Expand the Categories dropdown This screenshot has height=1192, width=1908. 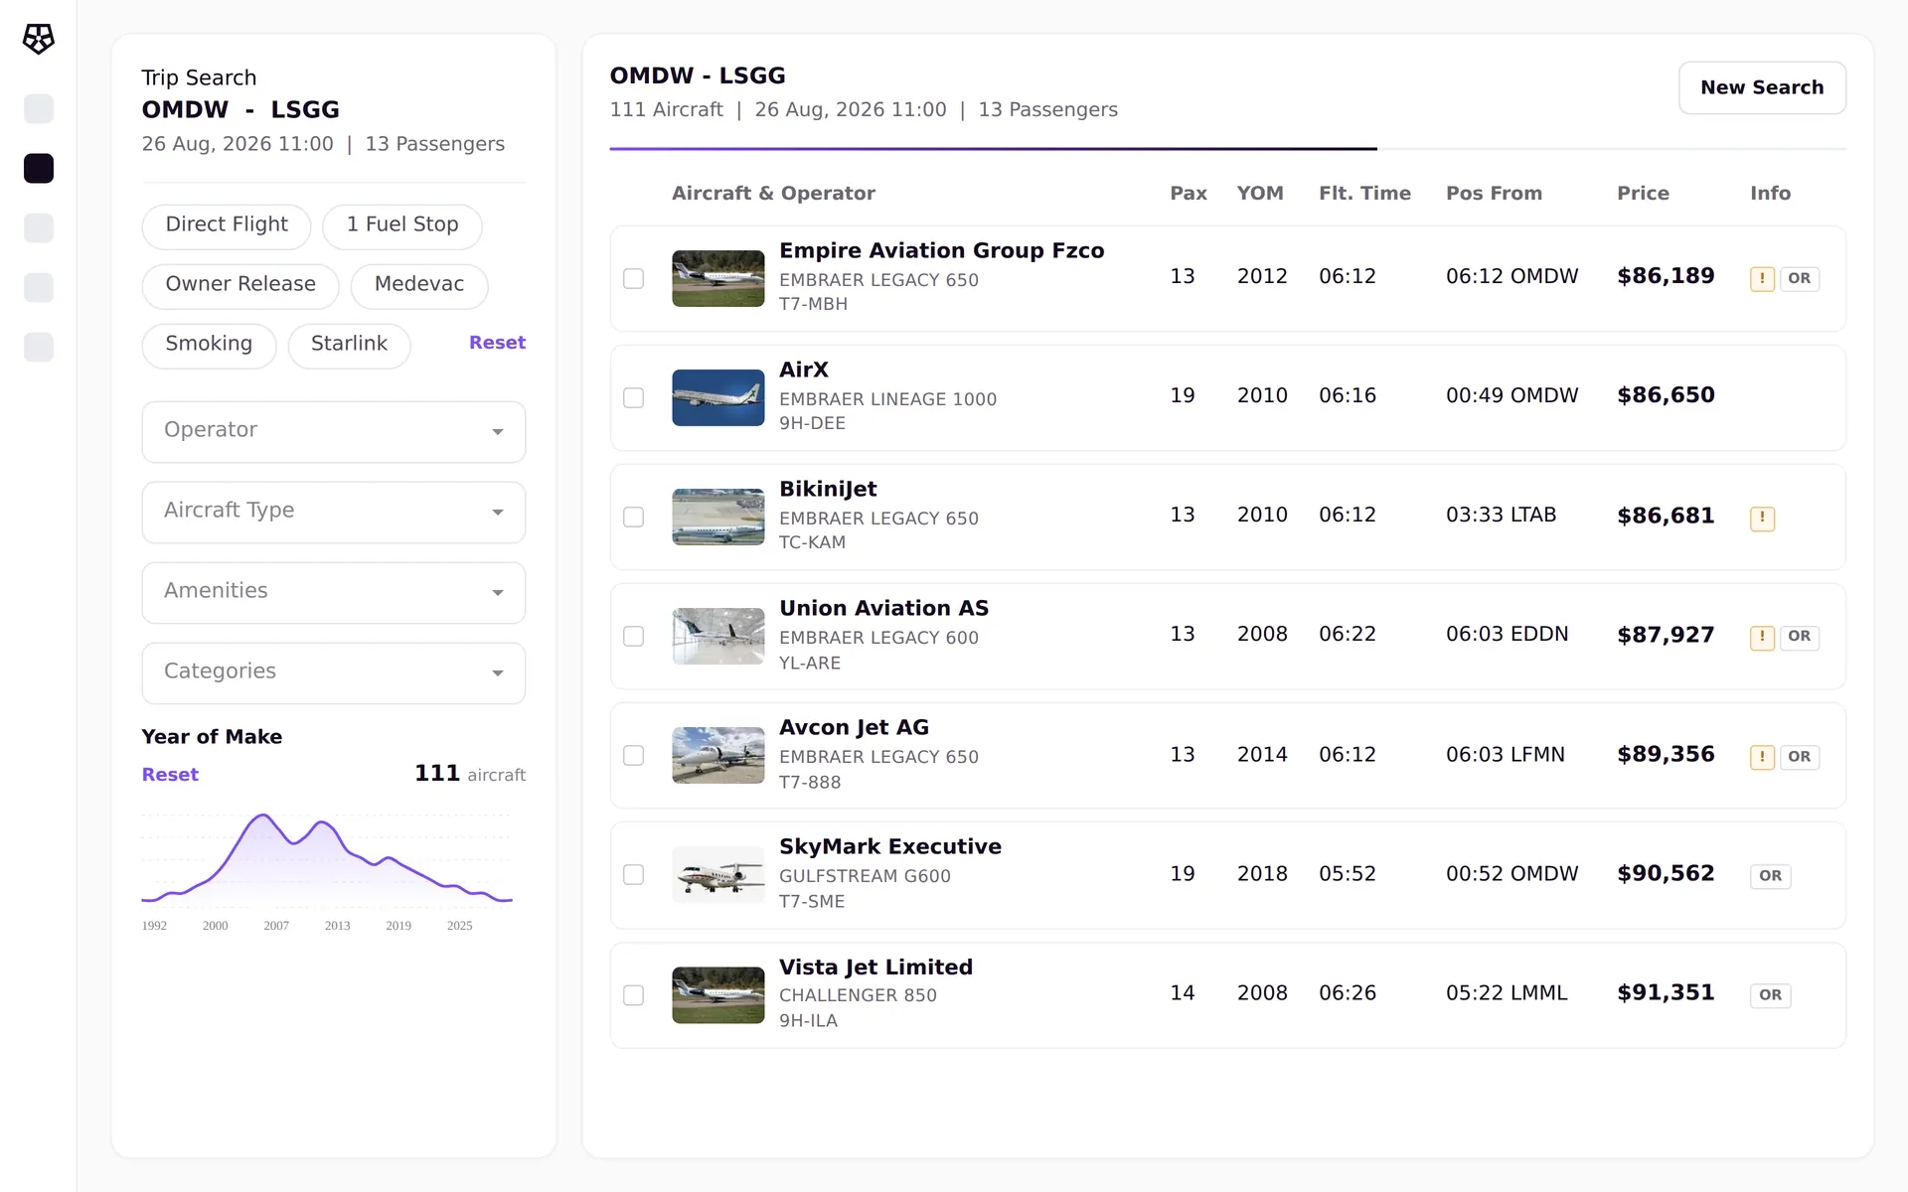(x=334, y=672)
